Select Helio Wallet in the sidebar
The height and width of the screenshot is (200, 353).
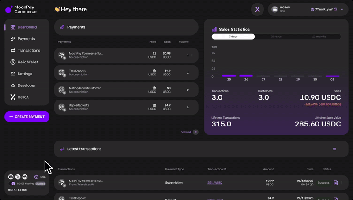tap(27, 62)
